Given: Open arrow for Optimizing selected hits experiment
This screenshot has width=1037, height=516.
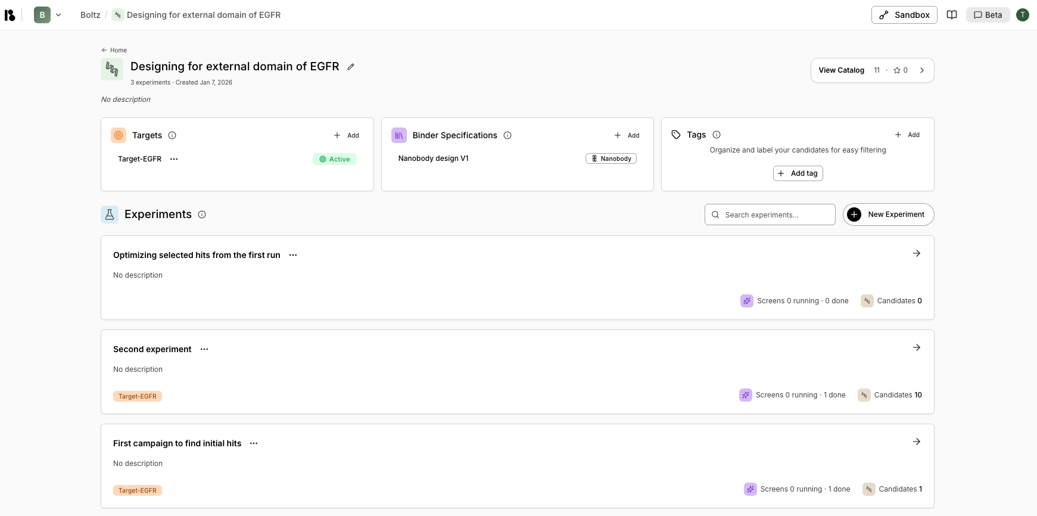Looking at the screenshot, I should (917, 253).
